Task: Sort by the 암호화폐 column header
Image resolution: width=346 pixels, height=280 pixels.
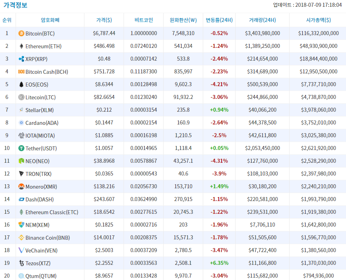Action: (50, 20)
